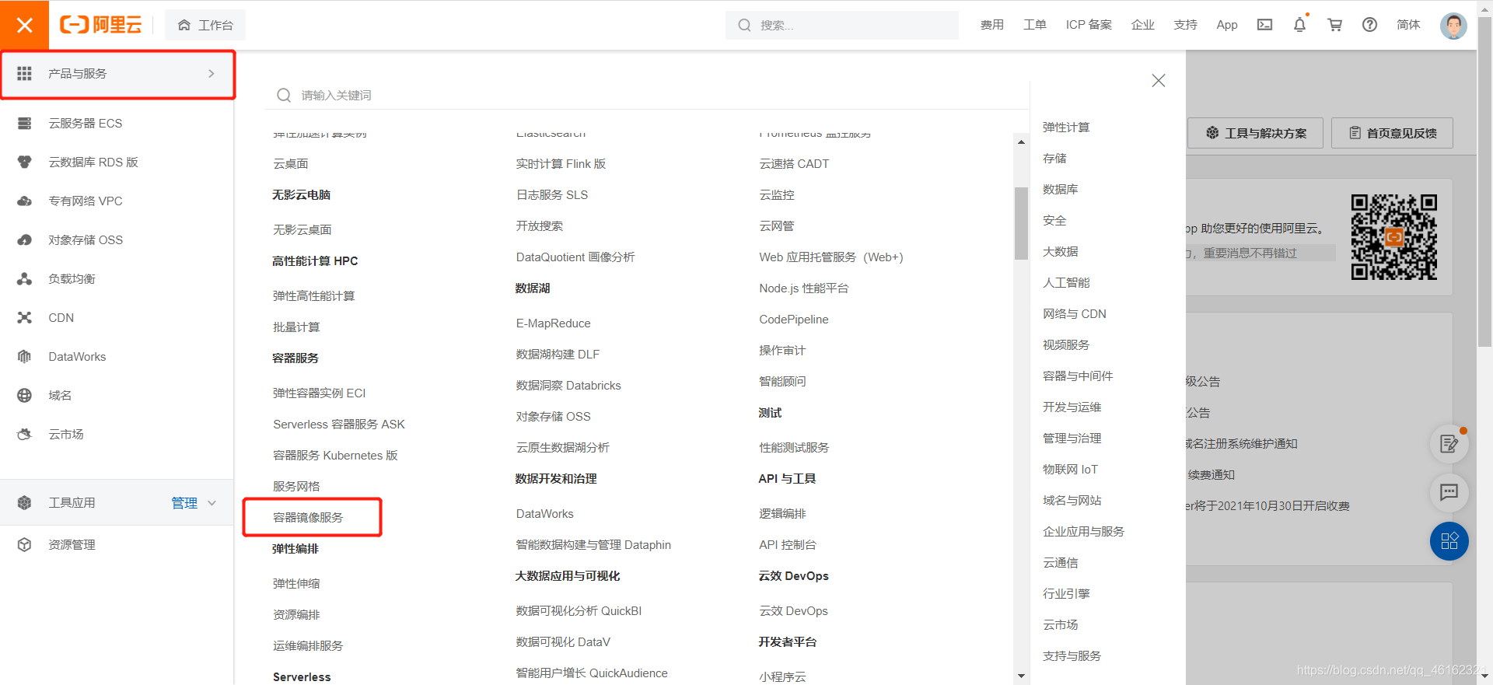The height and width of the screenshot is (685, 1493).
Task: Click the search magnifier in product panel
Action: tap(284, 96)
